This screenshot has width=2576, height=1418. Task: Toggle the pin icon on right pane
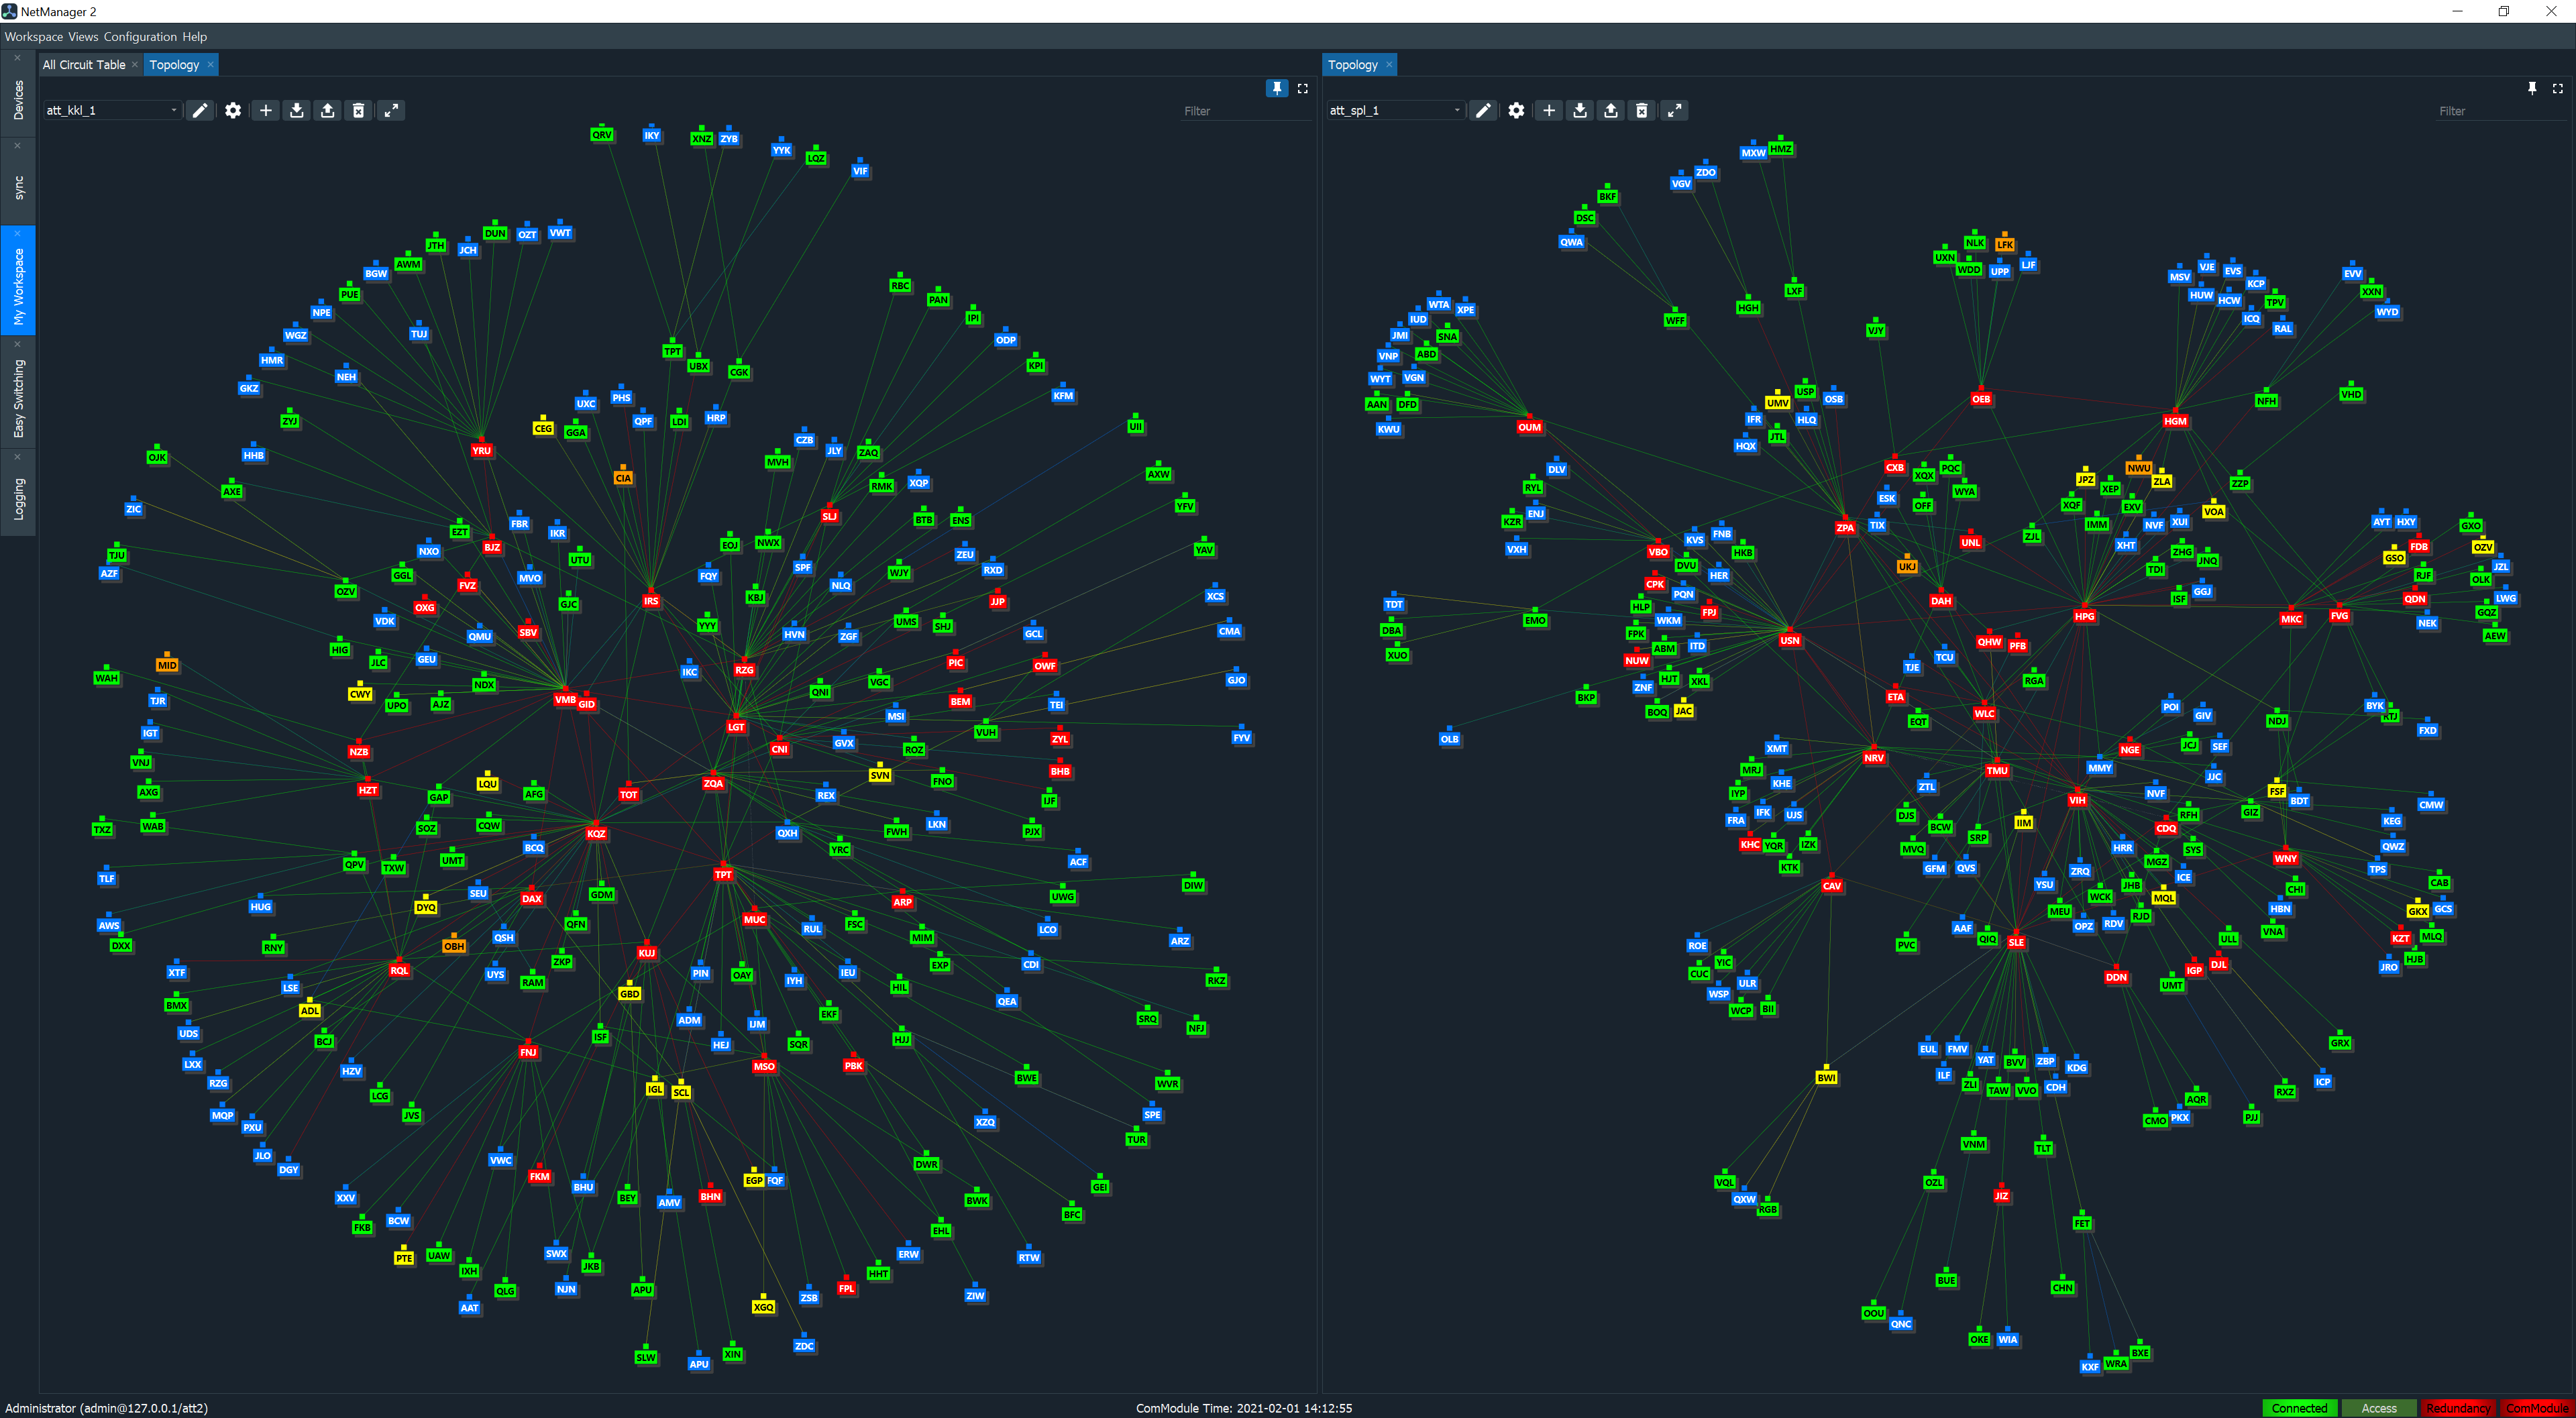2532,89
